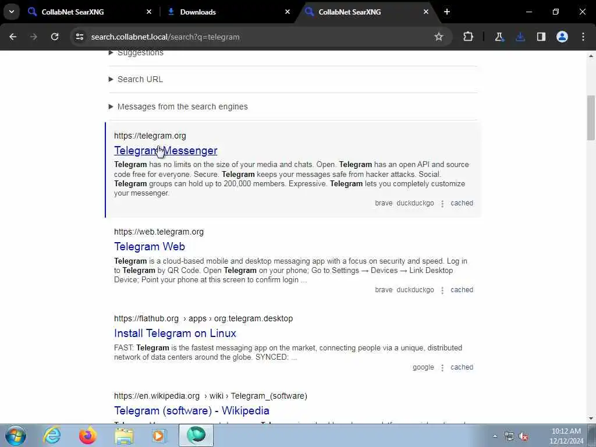Click brave engine label on Telegram Messenger result

(384, 203)
